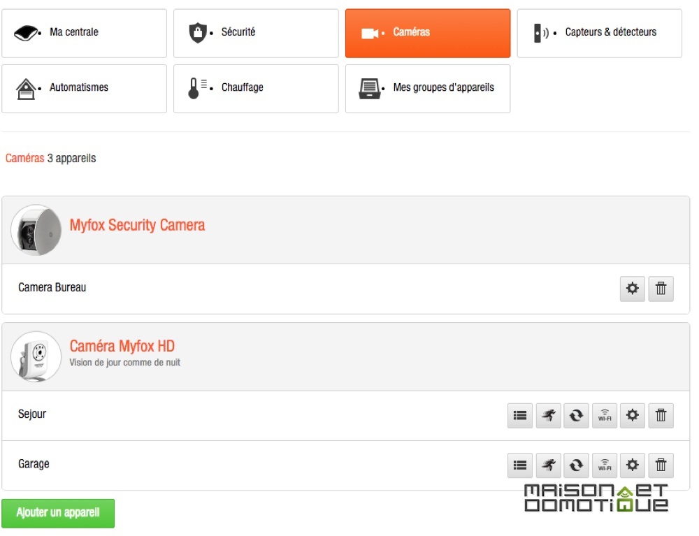The width and height of the screenshot is (699, 536).
Task: Delete Camera Bureau with trash icon
Action: pyautogui.click(x=661, y=289)
